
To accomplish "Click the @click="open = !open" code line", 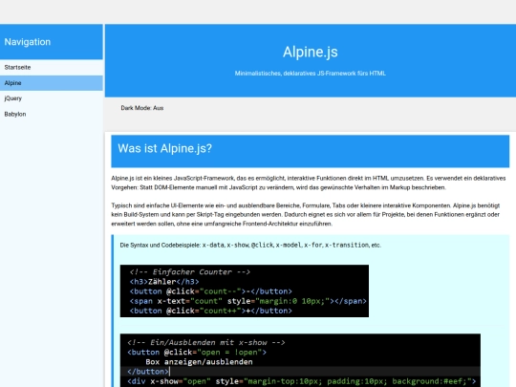I will point(197,353).
